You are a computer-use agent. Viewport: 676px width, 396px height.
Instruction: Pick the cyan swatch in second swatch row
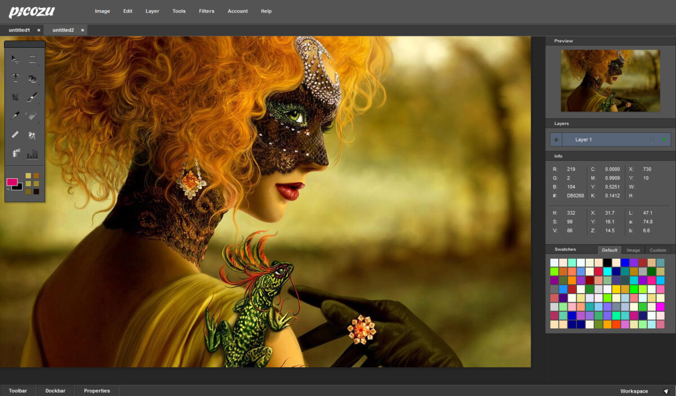[607, 271]
